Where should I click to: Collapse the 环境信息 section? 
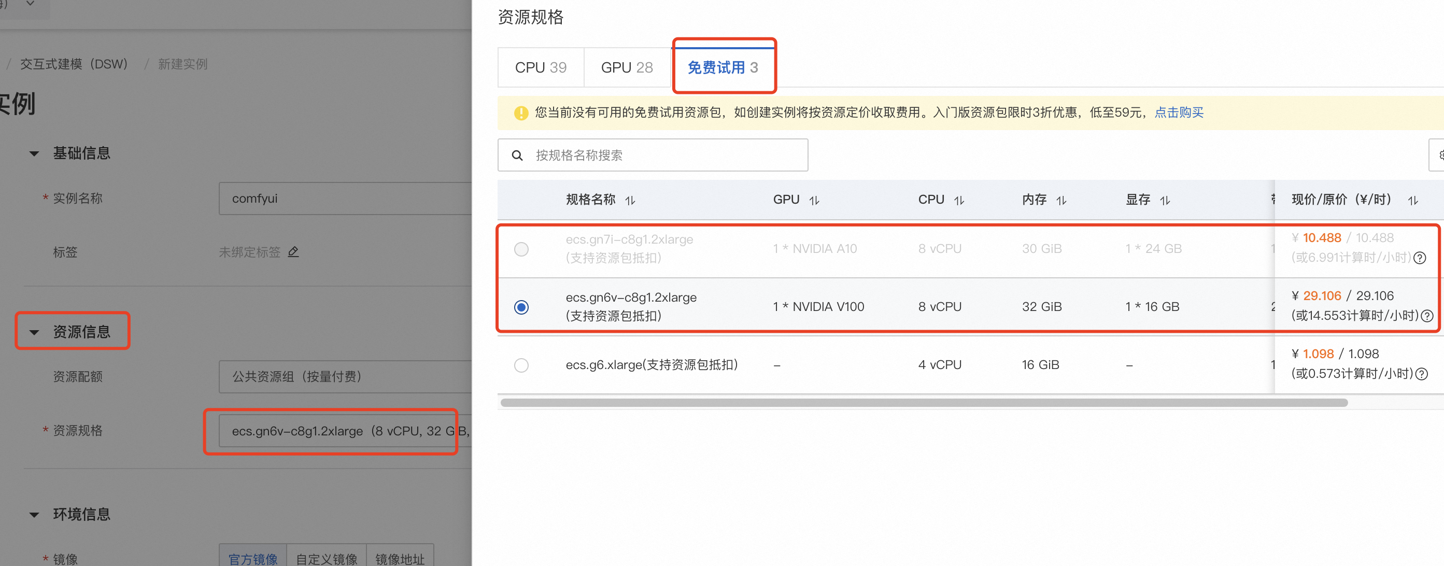[x=34, y=515]
